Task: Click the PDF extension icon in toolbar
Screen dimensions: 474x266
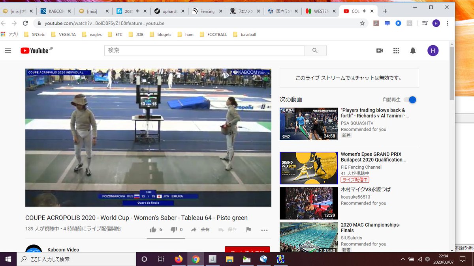Action: [x=376, y=23]
